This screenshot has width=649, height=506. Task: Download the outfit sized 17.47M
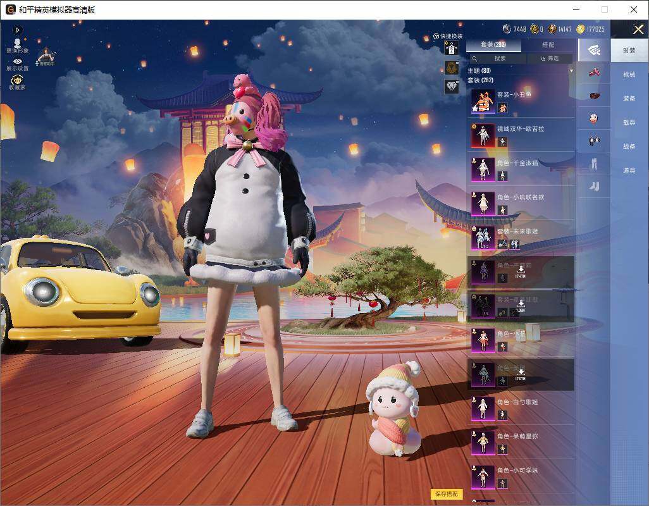click(521, 271)
